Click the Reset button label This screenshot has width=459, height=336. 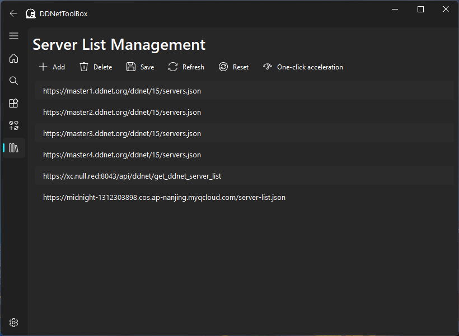tap(241, 67)
